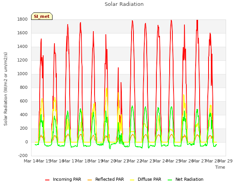This screenshot has height=187, width=249.
Task: Click the Mar 14 x-axis tick label
Action: point(31,161)
